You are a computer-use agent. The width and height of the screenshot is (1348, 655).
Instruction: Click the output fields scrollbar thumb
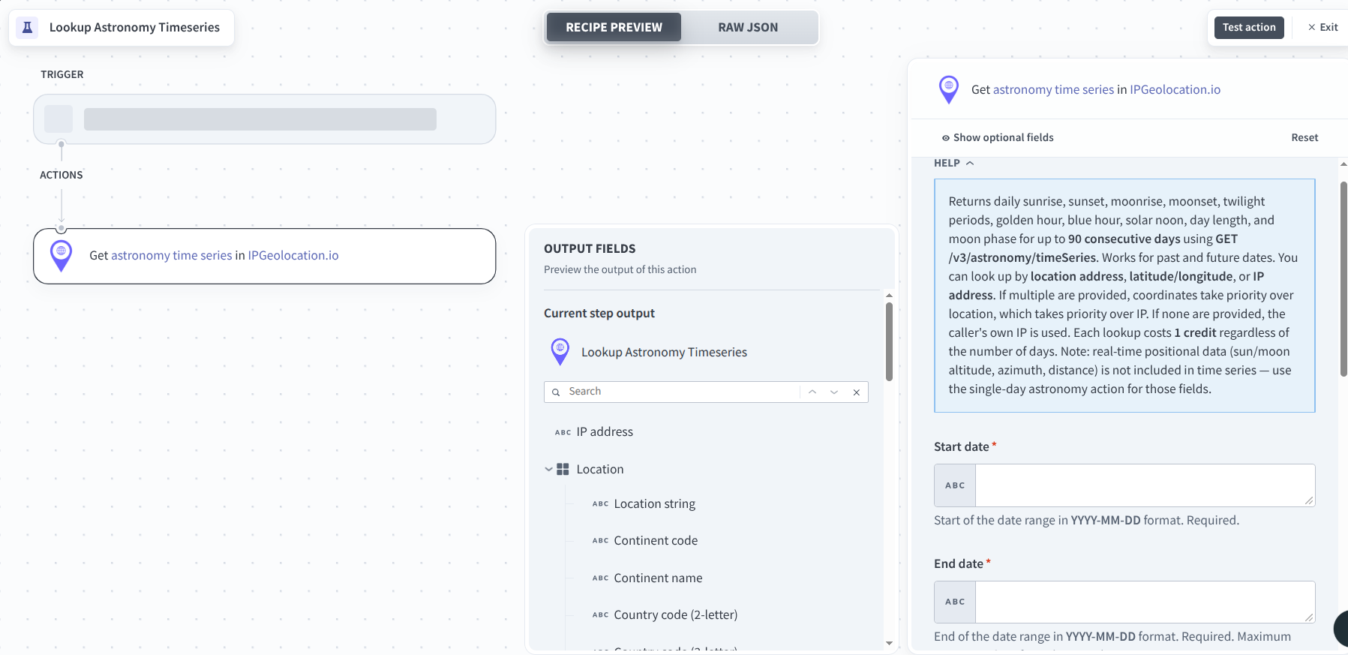point(889,341)
